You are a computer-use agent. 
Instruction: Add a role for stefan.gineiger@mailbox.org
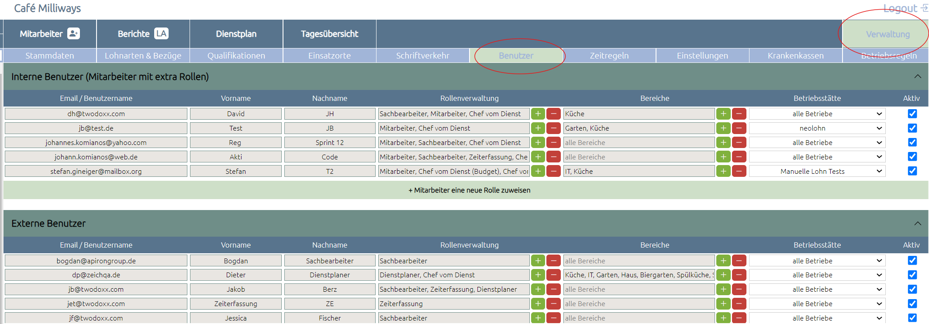538,171
